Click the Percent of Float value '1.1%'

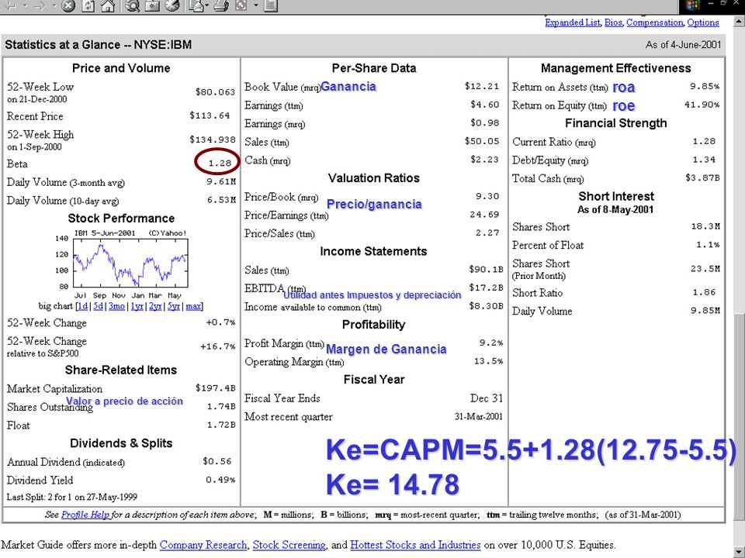click(x=708, y=245)
